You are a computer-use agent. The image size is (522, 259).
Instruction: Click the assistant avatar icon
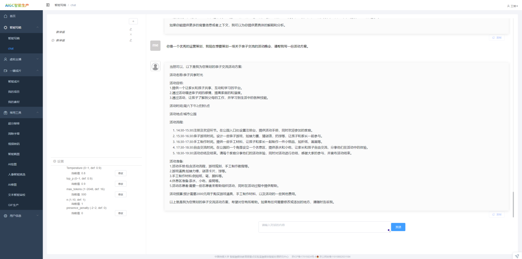pyautogui.click(x=155, y=66)
